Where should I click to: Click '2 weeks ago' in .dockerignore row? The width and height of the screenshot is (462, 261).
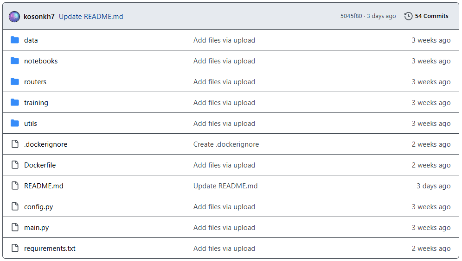click(431, 144)
